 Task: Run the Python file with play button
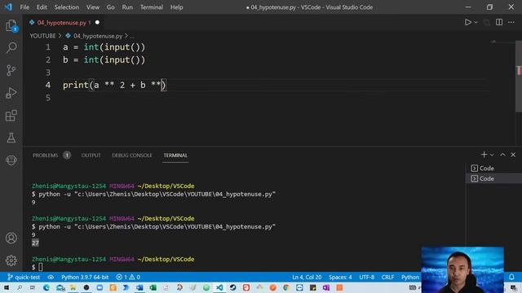click(467, 22)
